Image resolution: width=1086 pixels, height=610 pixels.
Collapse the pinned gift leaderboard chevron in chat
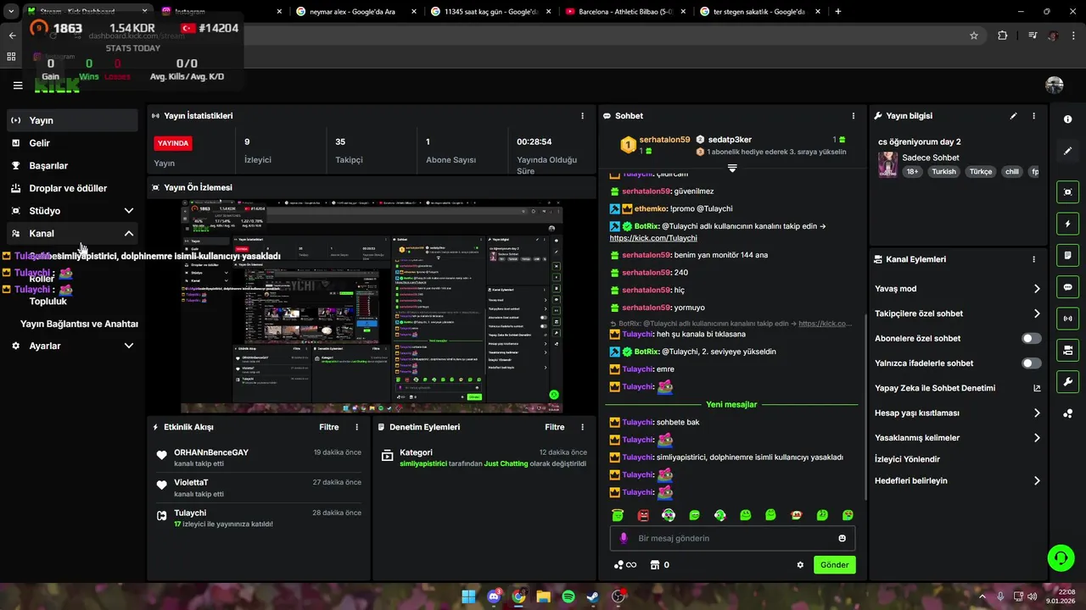[732, 169]
